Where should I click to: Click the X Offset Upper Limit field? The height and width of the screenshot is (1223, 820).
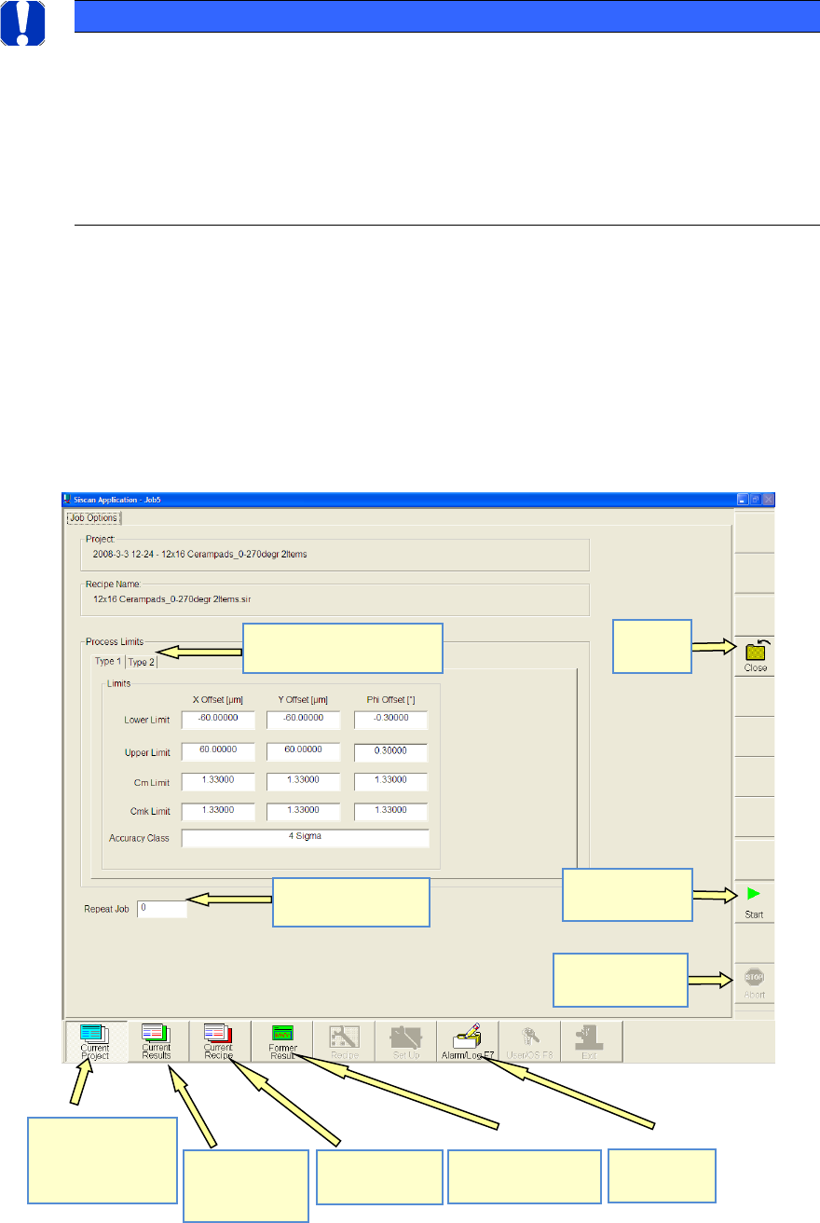[218, 752]
